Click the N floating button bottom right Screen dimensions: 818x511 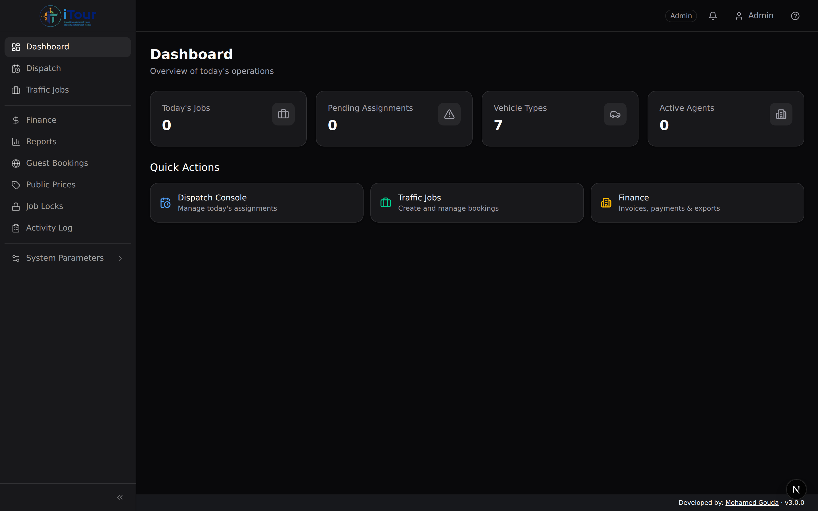point(796,489)
